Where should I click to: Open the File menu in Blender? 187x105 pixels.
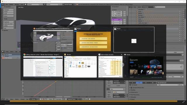pos(7,4)
